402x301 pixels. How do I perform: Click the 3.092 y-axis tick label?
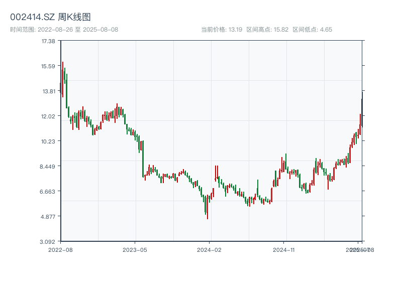tap(48, 242)
